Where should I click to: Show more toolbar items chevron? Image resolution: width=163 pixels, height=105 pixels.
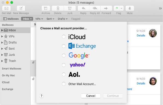160,8
